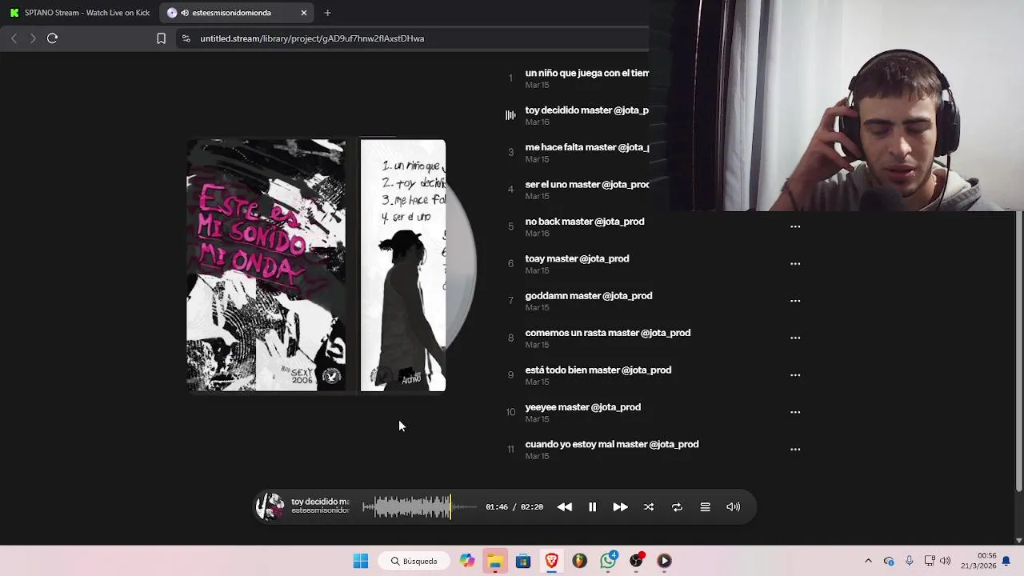This screenshot has height=576, width=1024.
Task: Open the Windows Start menu
Action: 361,561
